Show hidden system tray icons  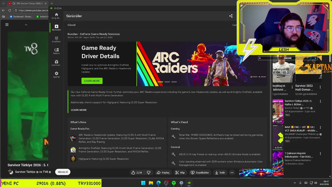coord(295,183)
